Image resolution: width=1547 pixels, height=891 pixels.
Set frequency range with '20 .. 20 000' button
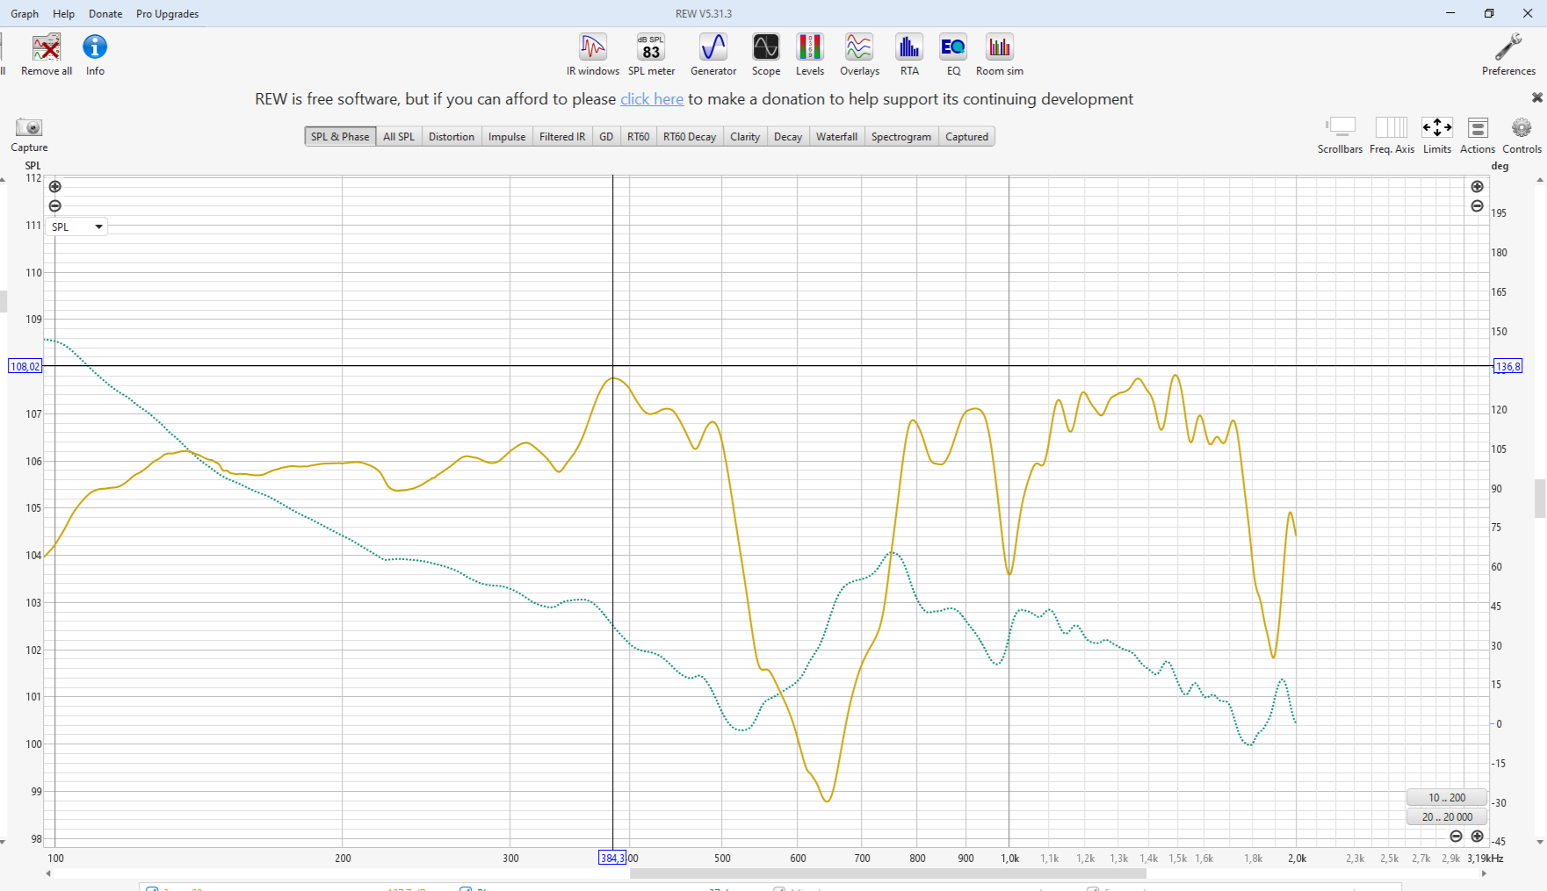coord(1447,816)
